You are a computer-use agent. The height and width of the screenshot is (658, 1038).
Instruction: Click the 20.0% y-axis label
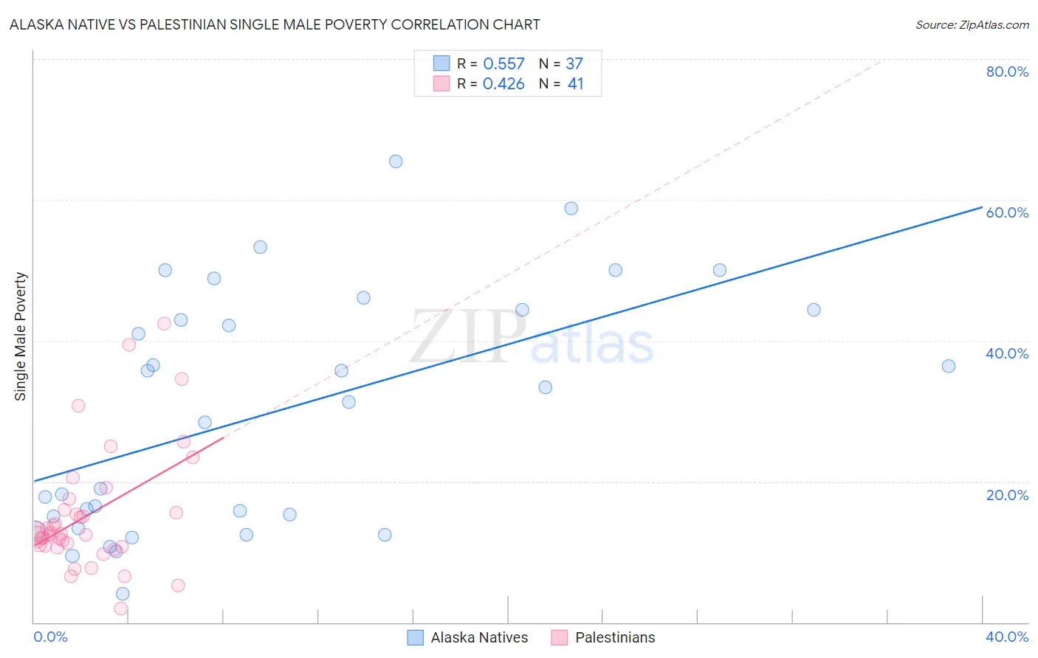tap(1007, 495)
